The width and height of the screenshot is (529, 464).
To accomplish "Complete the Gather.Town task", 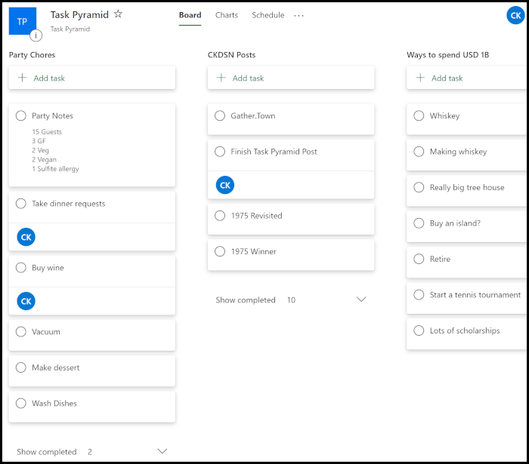I will [220, 116].
